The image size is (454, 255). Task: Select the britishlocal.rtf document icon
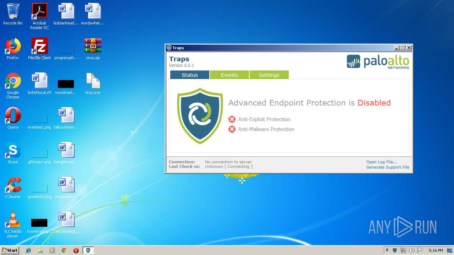pyautogui.click(x=39, y=84)
